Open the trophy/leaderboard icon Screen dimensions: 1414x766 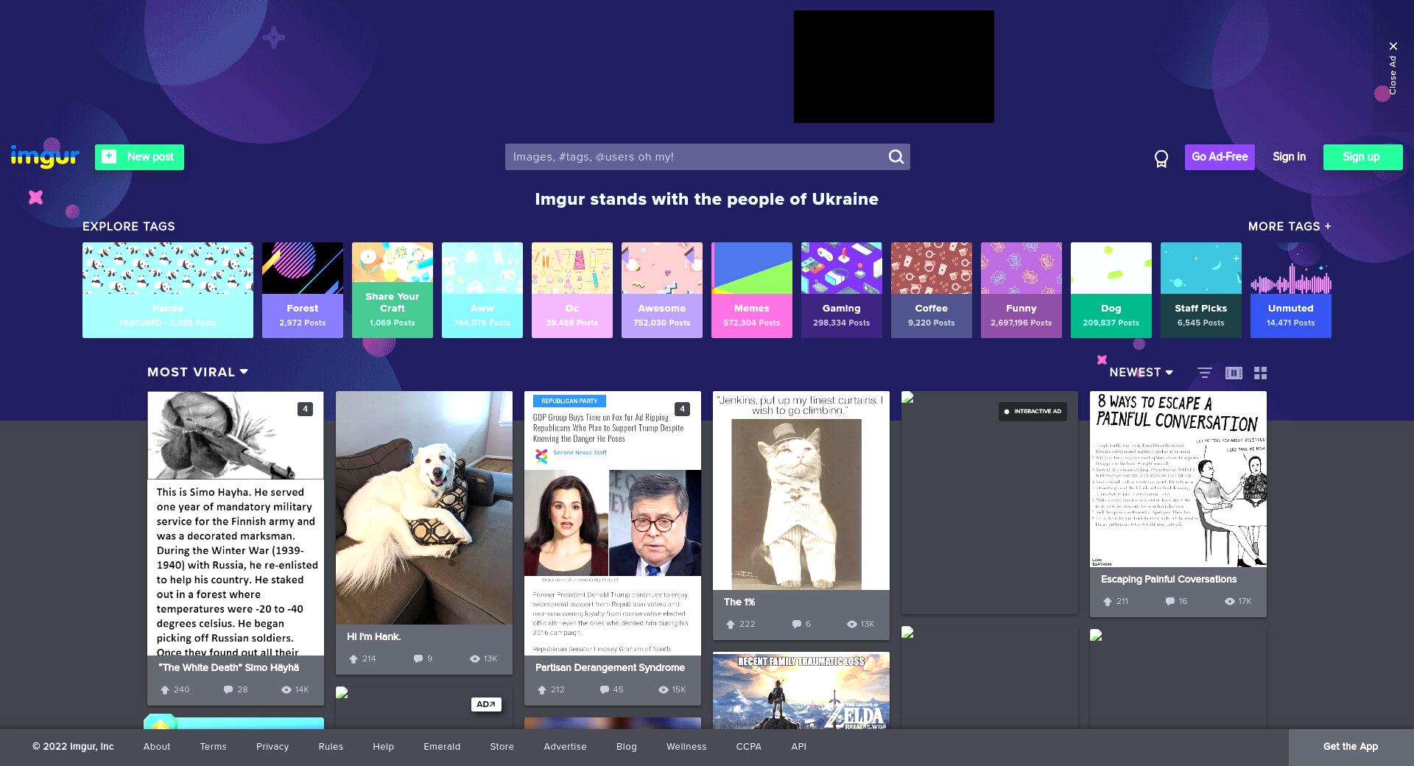click(x=1161, y=158)
